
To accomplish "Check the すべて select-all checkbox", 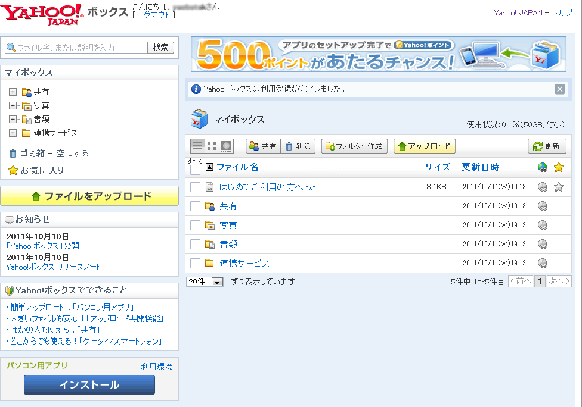I will pyautogui.click(x=195, y=170).
